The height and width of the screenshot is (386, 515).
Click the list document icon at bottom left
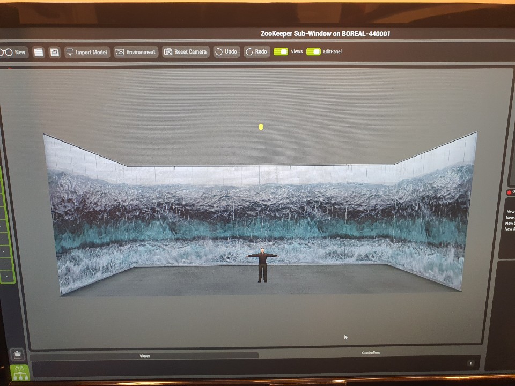(x=18, y=354)
